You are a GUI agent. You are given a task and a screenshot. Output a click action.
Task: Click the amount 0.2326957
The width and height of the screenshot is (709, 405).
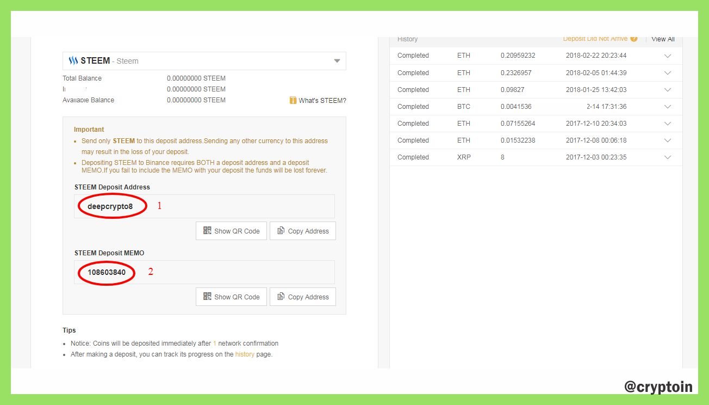(516, 73)
